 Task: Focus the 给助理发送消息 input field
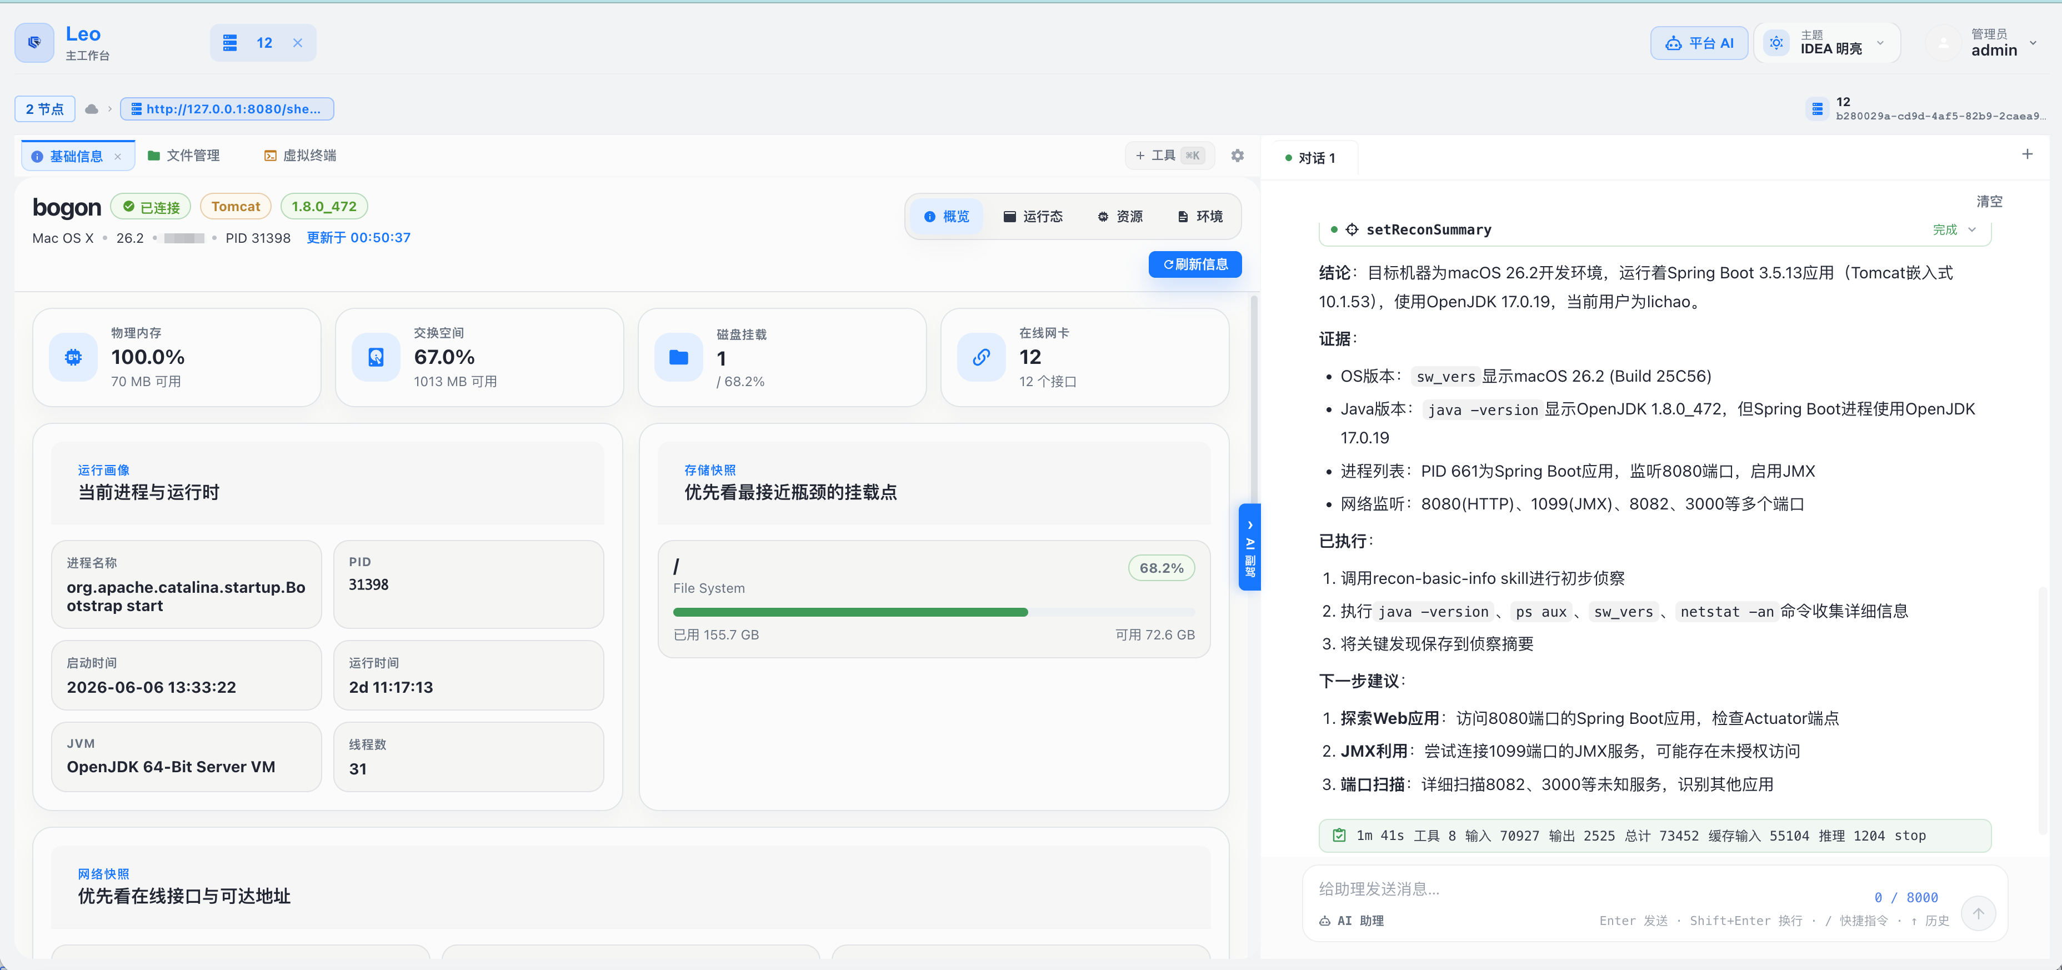pyautogui.click(x=1585, y=888)
